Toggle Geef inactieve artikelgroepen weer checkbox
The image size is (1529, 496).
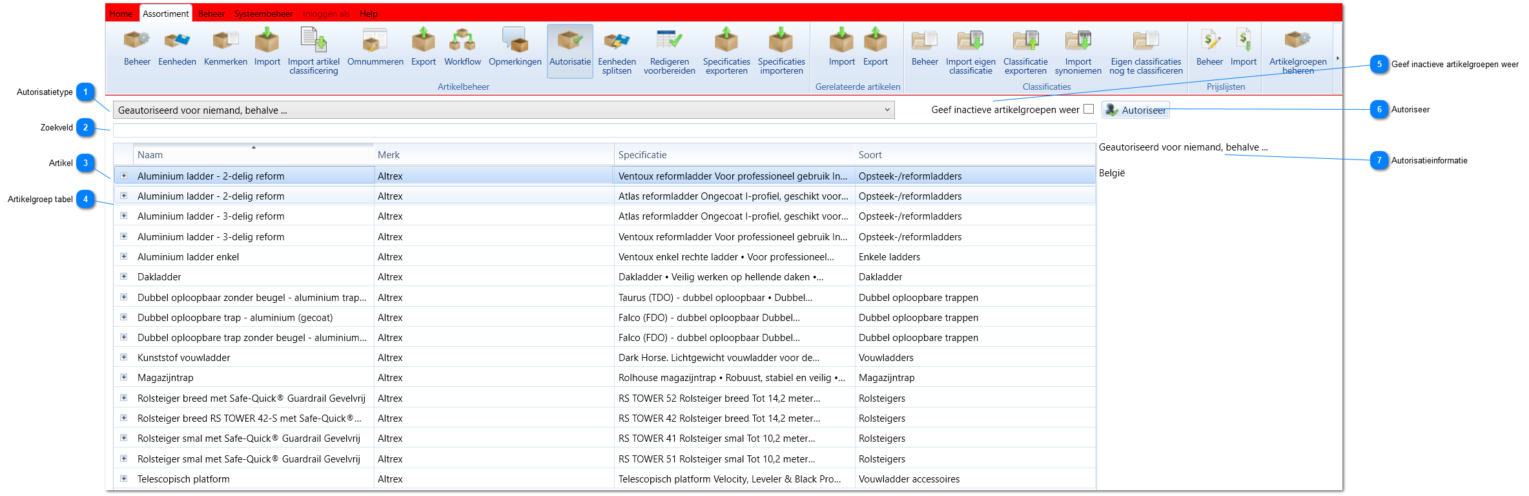pyautogui.click(x=1089, y=109)
